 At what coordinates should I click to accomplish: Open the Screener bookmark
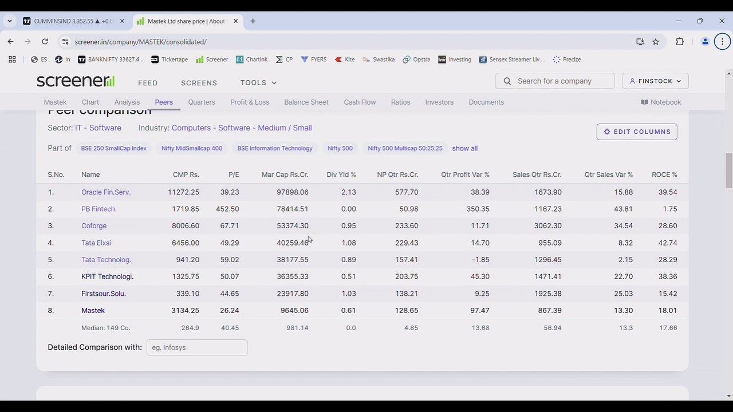coord(212,60)
